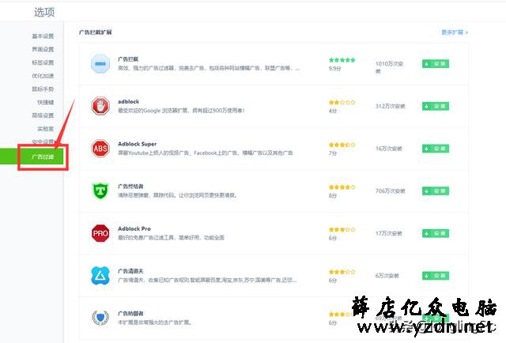Viewport: 506px width, 343px height.
Task: Open 快捷键 in the options sidebar
Action: pyautogui.click(x=45, y=102)
